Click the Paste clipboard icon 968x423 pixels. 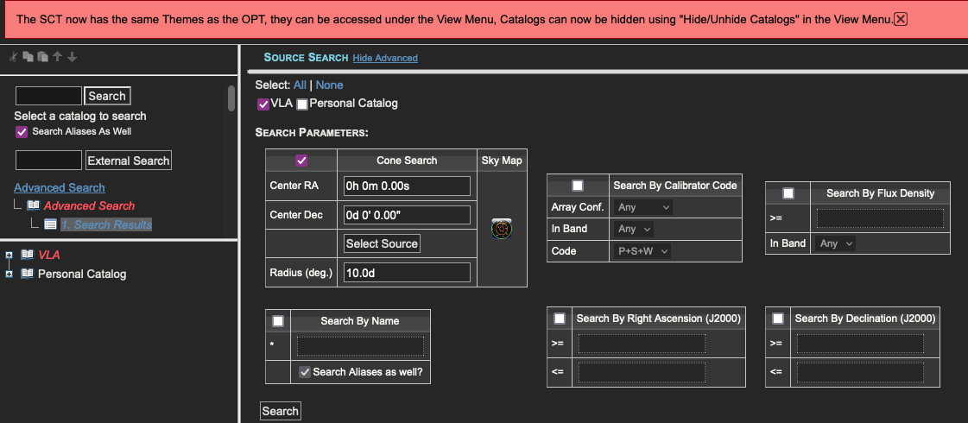point(42,57)
